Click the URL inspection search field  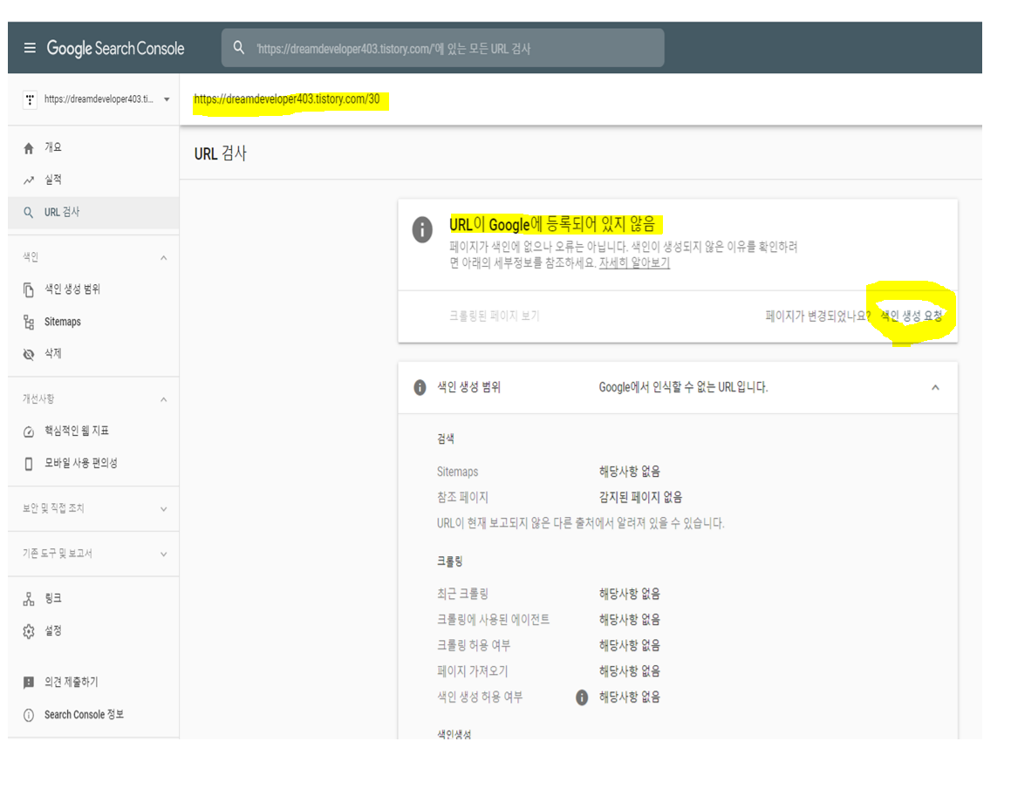442,48
